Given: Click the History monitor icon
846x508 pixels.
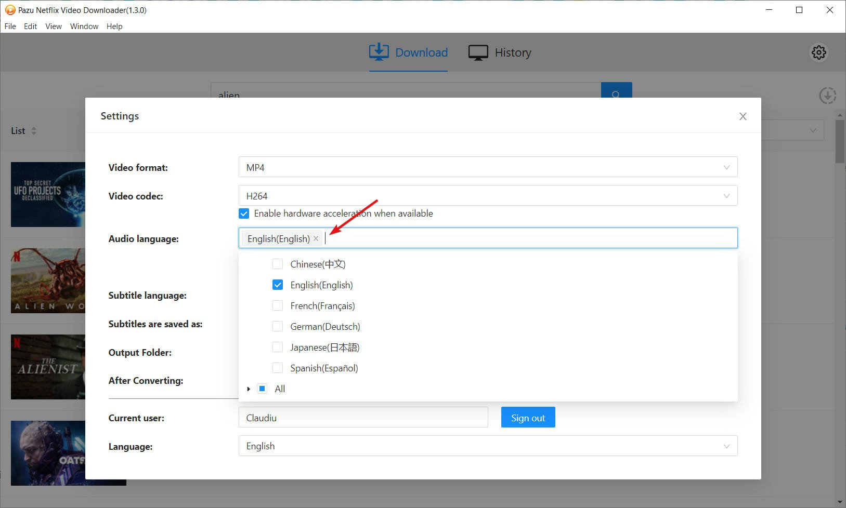Looking at the screenshot, I should (478, 52).
